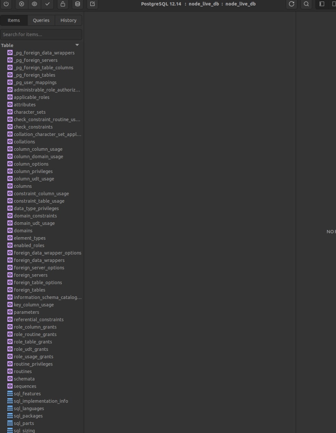This screenshot has height=433, width=336.
Task: Select the domain_constraints view
Action: [x=36, y=216]
